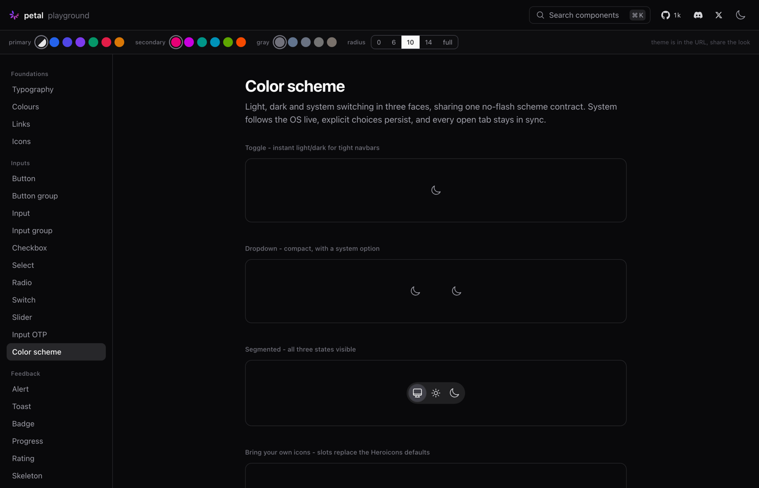Set radius to 14
Image resolution: width=759 pixels, height=488 pixels.
point(428,42)
